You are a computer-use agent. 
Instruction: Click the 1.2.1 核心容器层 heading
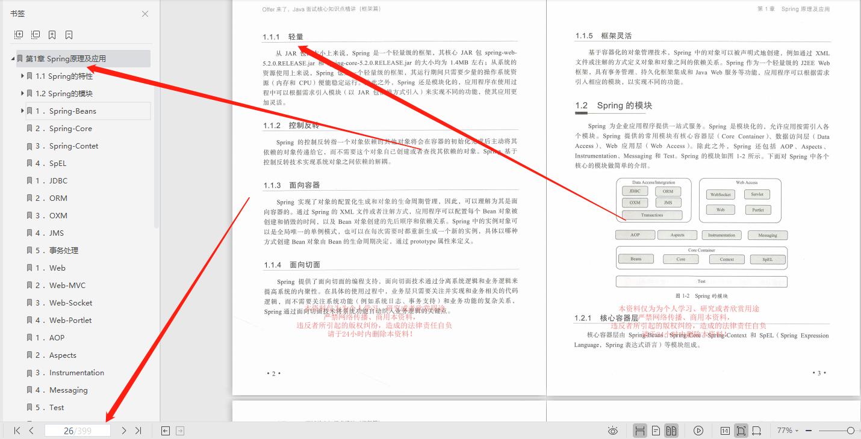(606, 318)
